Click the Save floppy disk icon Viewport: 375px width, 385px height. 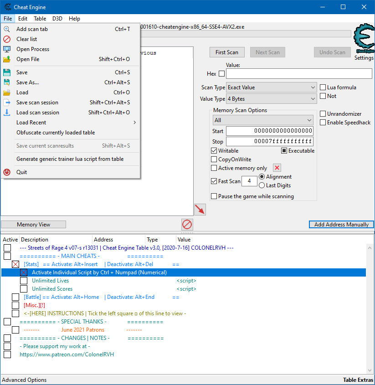coord(7,72)
